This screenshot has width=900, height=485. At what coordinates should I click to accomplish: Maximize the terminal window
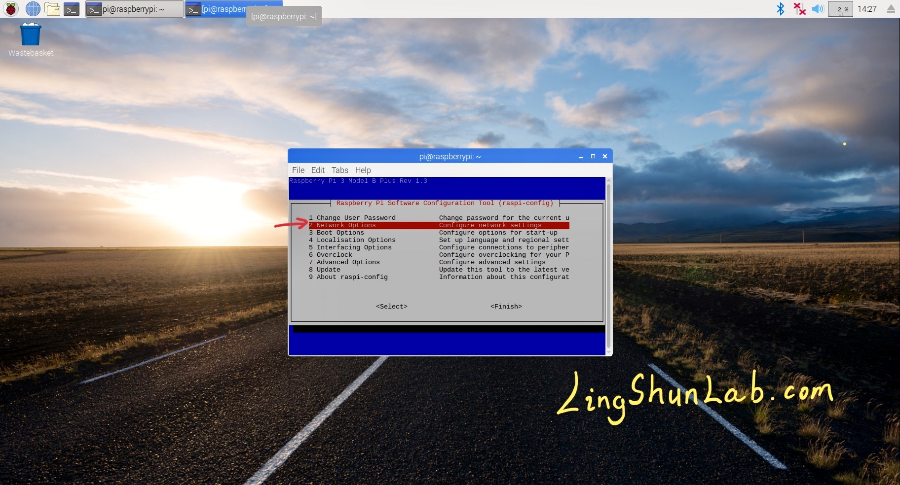click(x=593, y=156)
